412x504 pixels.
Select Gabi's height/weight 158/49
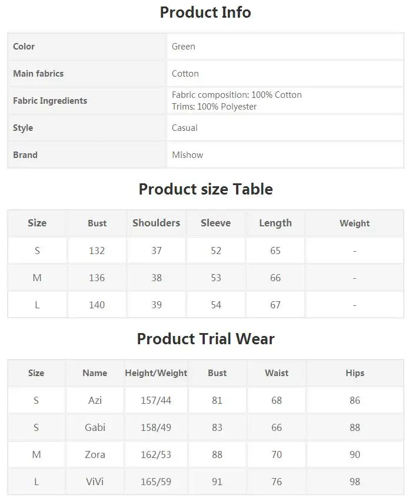[156, 427]
